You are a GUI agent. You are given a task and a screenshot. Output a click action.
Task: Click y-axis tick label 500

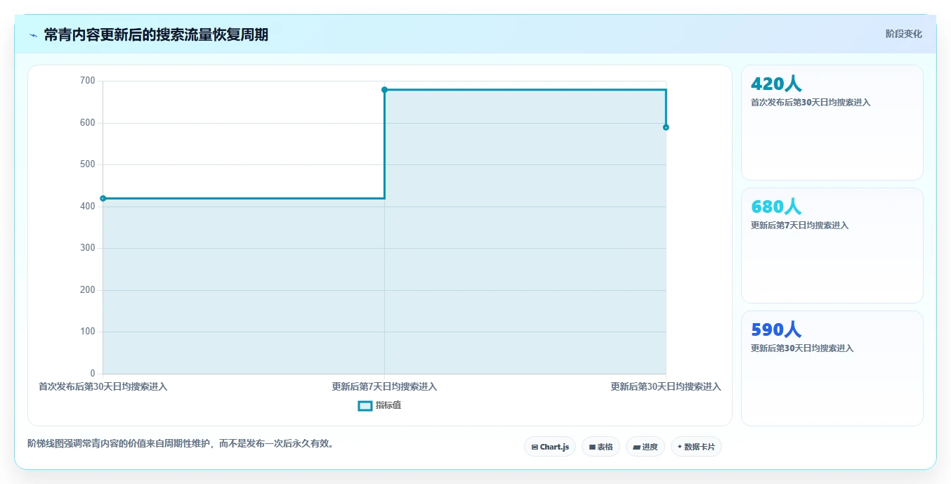88,164
